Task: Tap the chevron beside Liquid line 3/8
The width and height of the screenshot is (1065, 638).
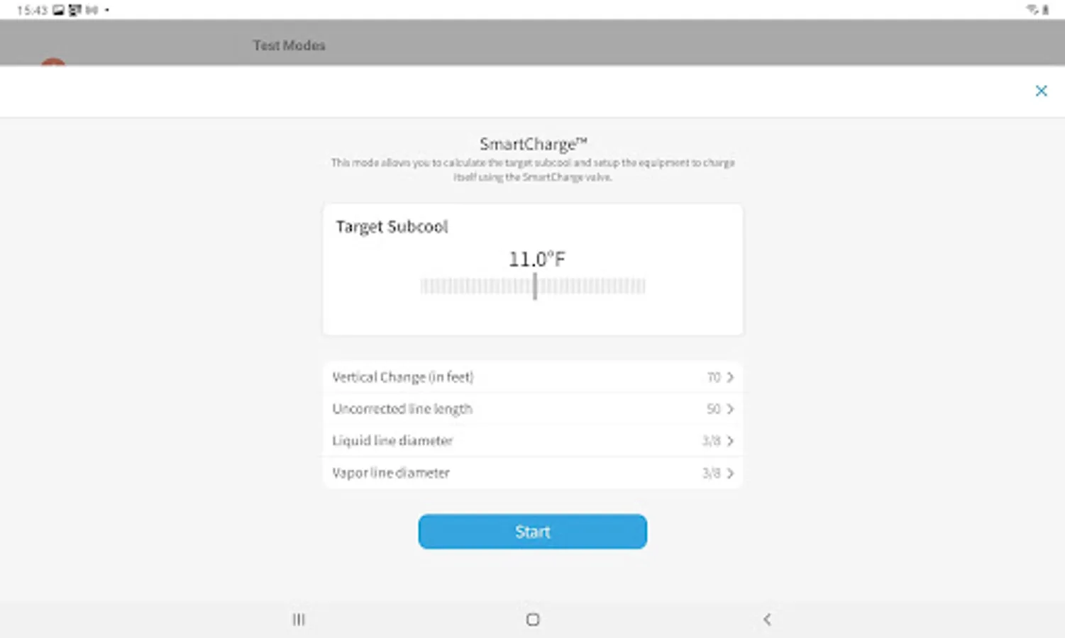Action: 730,441
